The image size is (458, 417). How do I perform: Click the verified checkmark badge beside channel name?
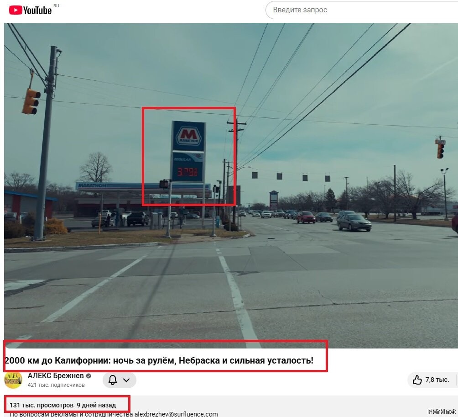pos(88,376)
